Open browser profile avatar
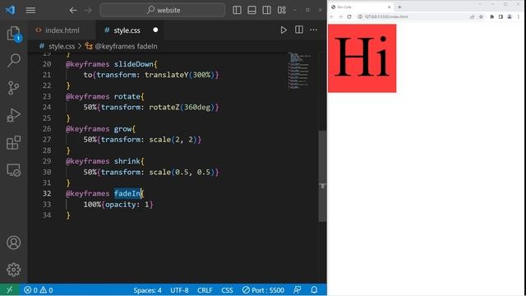This screenshot has width=526, height=296. point(510,16)
